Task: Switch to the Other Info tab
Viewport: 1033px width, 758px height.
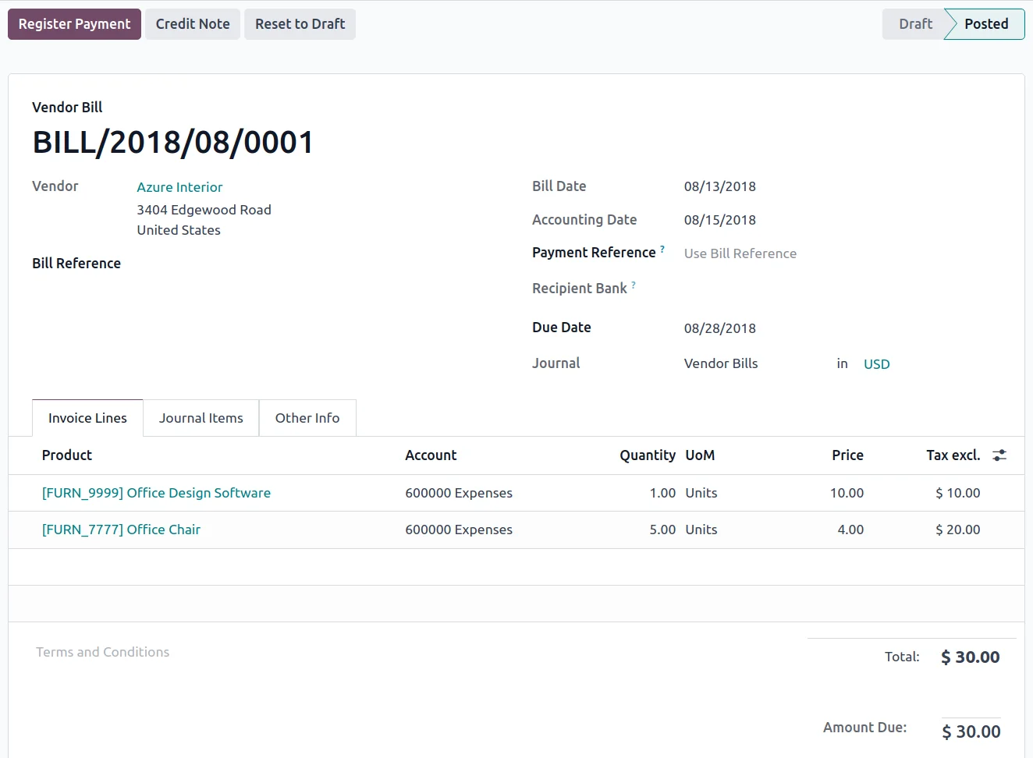Action: (x=307, y=417)
